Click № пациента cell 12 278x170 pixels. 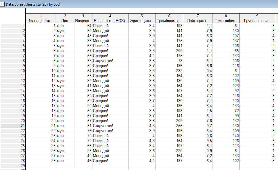click(41, 81)
